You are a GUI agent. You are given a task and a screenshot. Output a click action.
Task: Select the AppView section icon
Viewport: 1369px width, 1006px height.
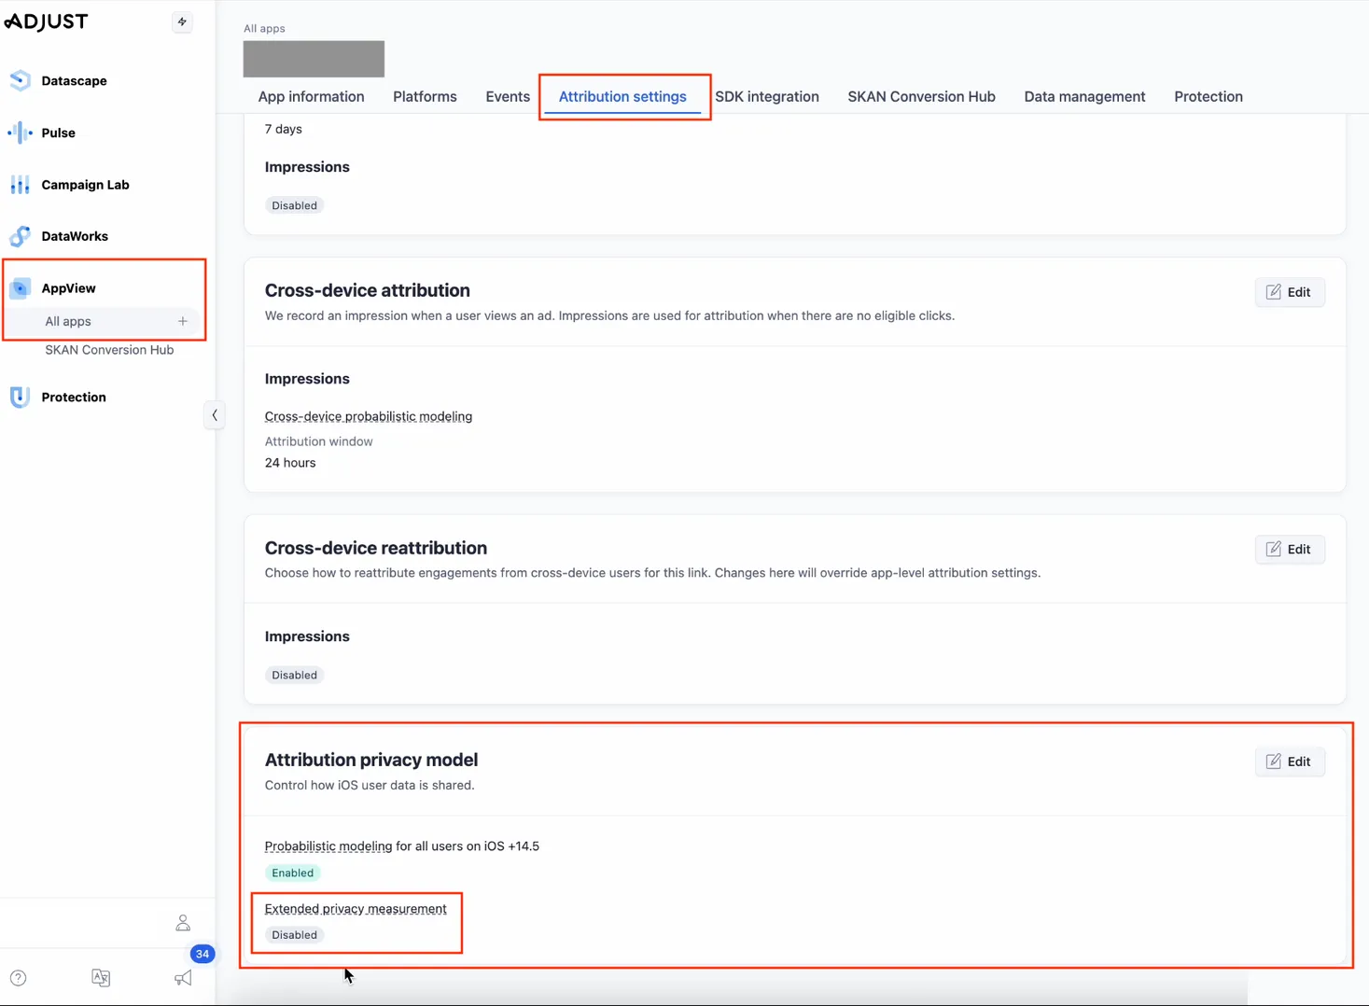coord(20,287)
